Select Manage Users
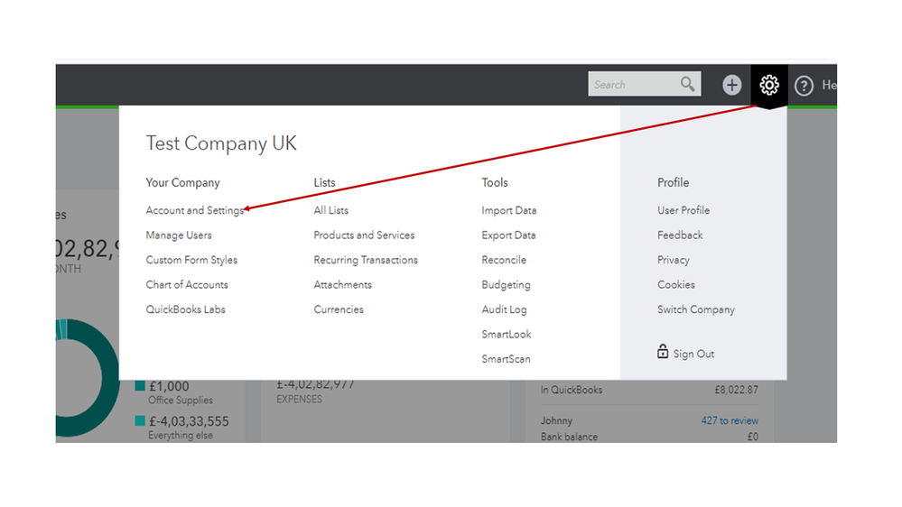Screen dimensions: 902x507 point(179,235)
